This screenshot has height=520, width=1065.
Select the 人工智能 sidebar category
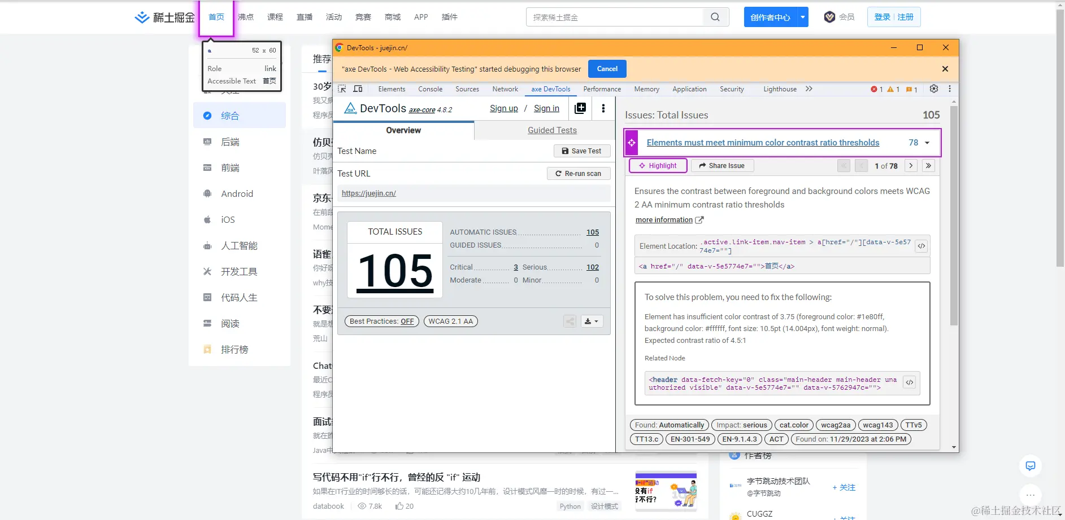pyautogui.click(x=240, y=245)
